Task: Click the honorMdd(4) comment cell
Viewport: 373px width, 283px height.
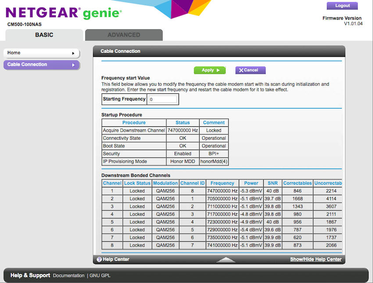Action: [x=214, y=161]
